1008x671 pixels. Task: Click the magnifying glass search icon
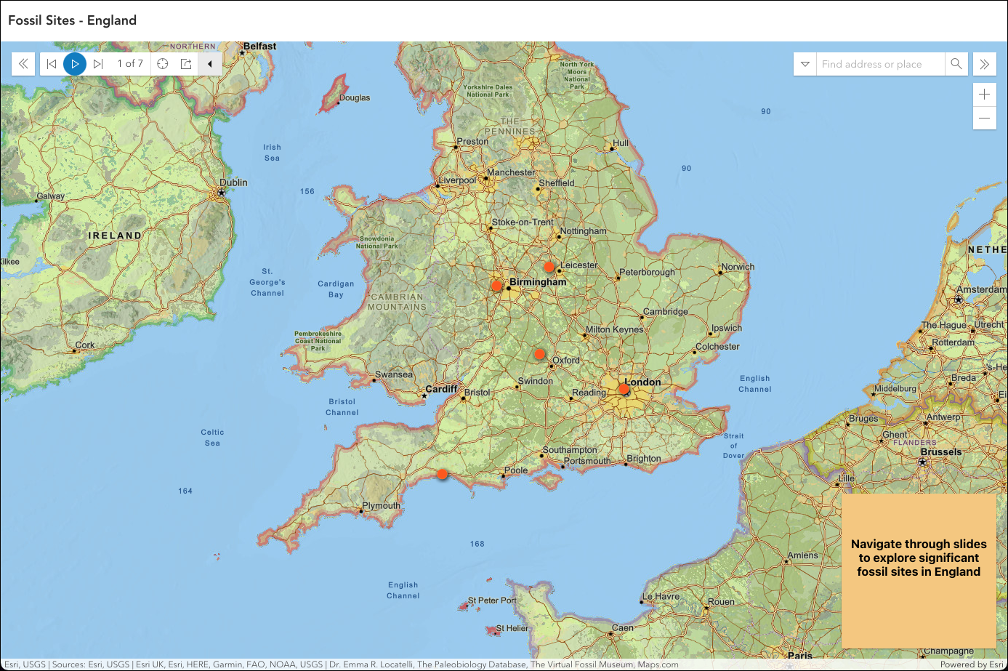pyautogui.click(x=956, y=64)
